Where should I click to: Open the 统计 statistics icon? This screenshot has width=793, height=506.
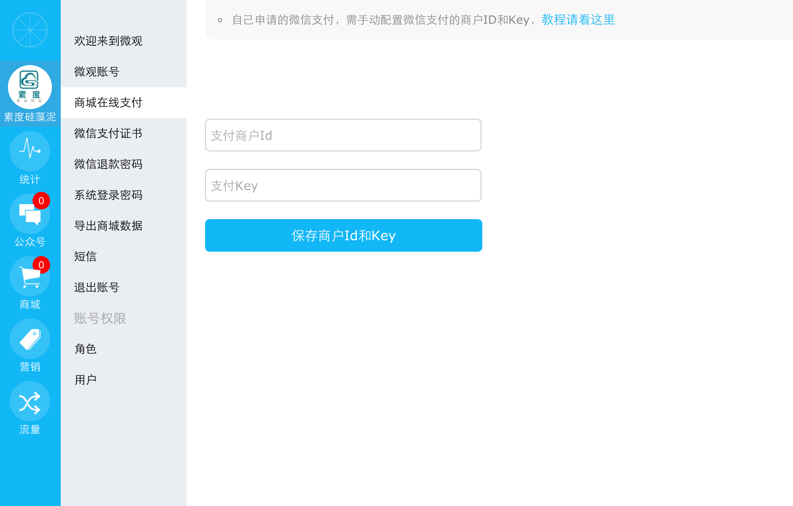tap(30, 151)
